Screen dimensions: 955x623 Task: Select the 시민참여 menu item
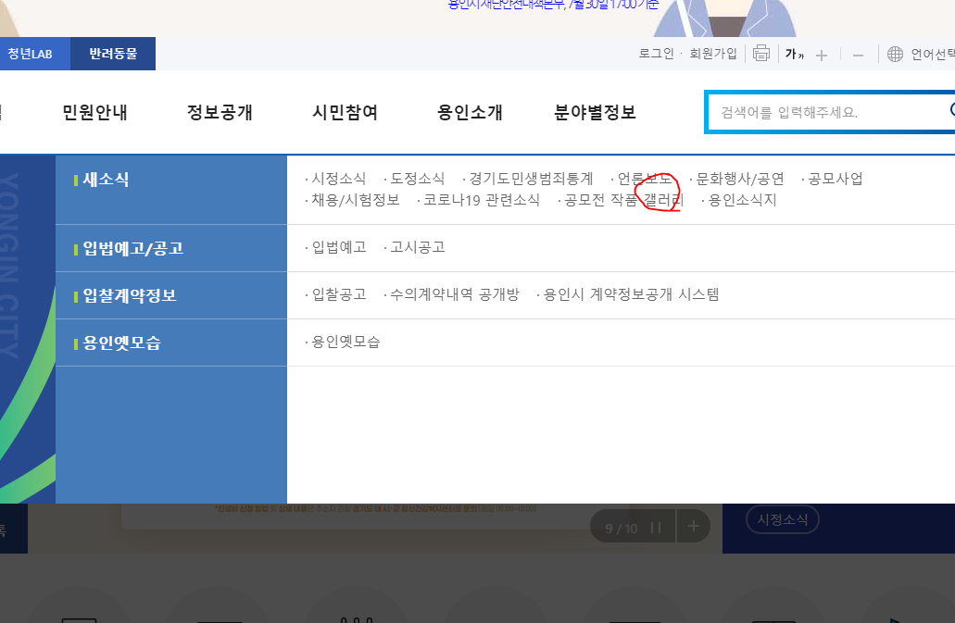coord(345,113)
